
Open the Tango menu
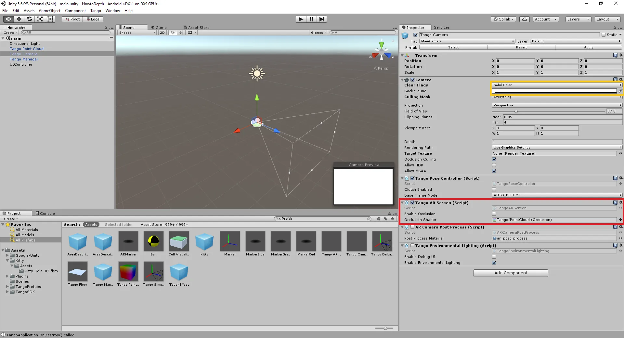[x=96, y=11]
